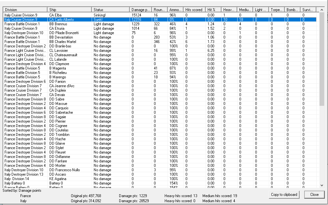The image size is (328, 205).
Task: Close the battle results dialog
Action: pyautogui.click(x=314, y=195)
